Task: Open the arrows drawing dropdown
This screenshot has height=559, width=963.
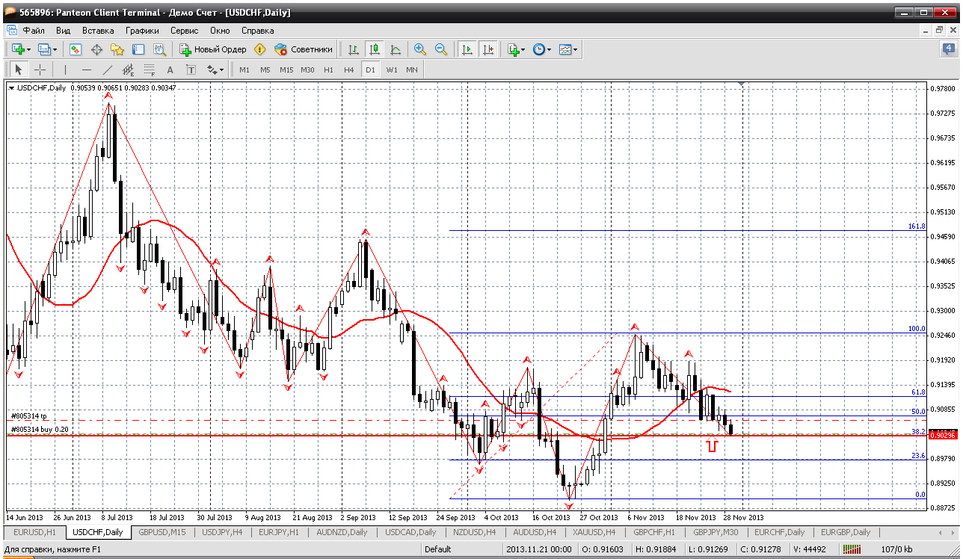Action: coord(215,70)
